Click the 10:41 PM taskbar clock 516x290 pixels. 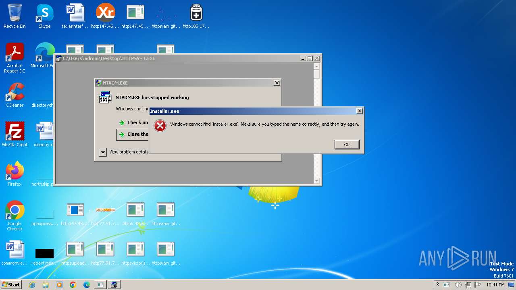point(495,285)
